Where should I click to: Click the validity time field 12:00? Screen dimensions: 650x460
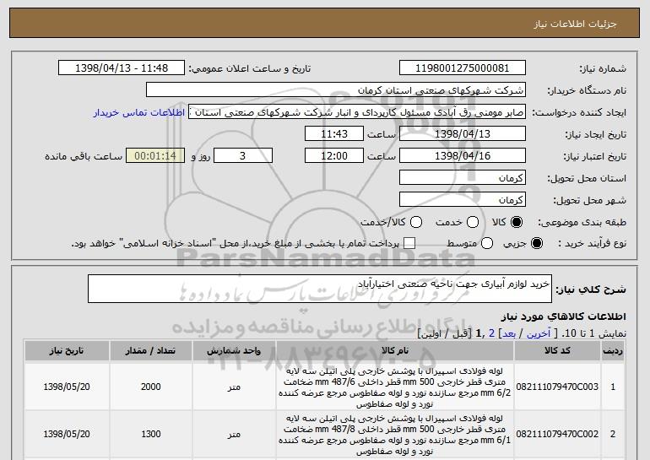tap(334, 156)
